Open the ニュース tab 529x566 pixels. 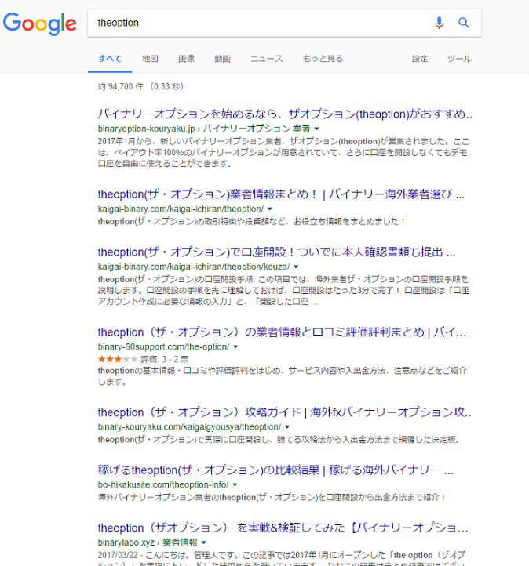267,59
